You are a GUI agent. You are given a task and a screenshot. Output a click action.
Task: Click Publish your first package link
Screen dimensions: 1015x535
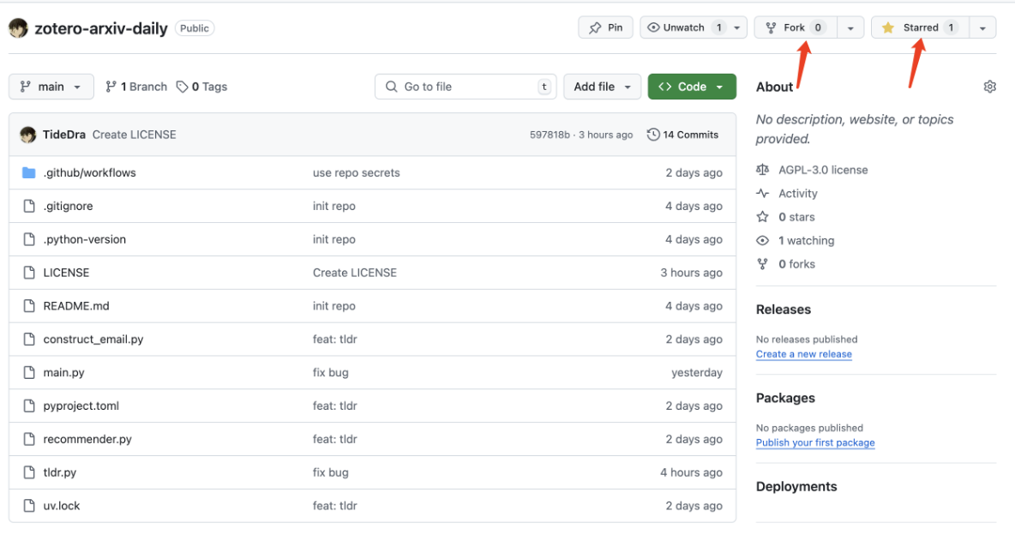click(814, 442)
